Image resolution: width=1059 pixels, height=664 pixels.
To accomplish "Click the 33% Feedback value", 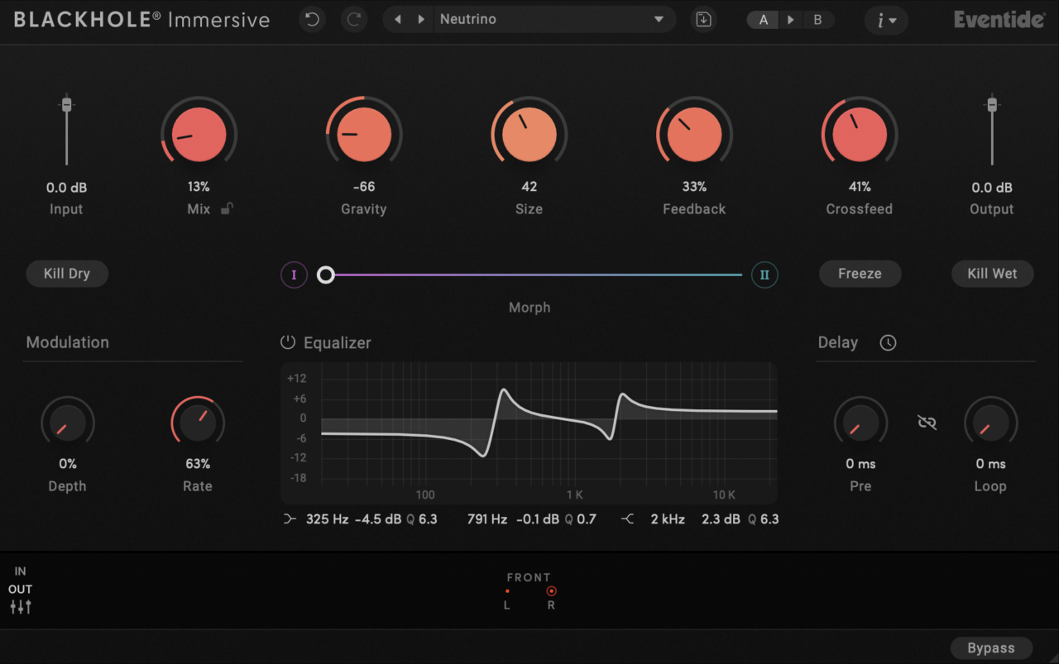I will pyautogui.click(x=694, y=187).
